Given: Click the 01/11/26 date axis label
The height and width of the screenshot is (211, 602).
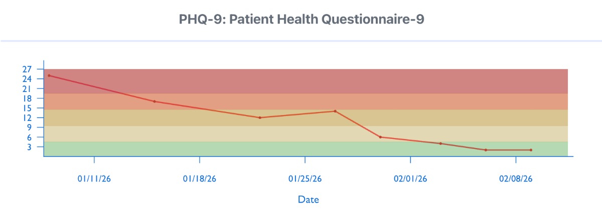Looking at the screenshot, I should click(x=94, y=178).
